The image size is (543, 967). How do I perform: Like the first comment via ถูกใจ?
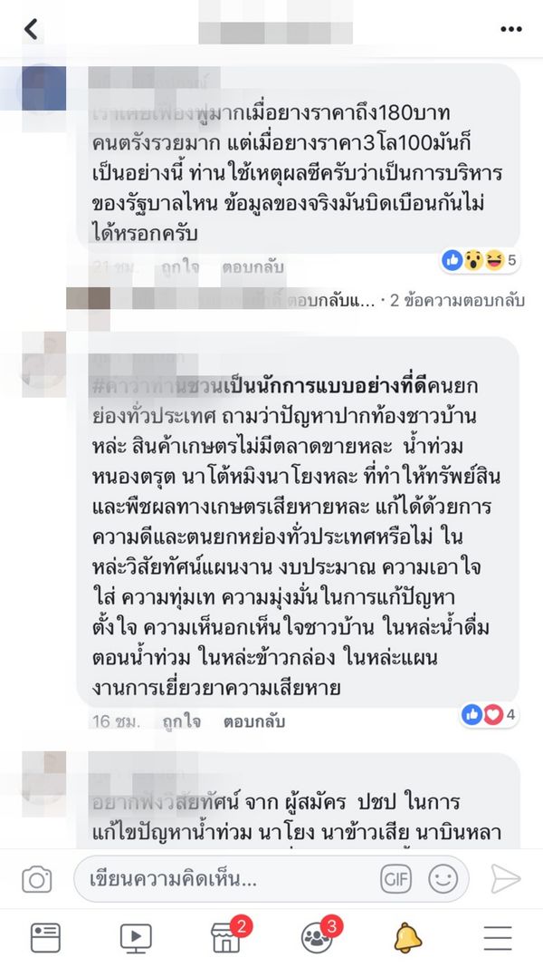click(180, 267)
